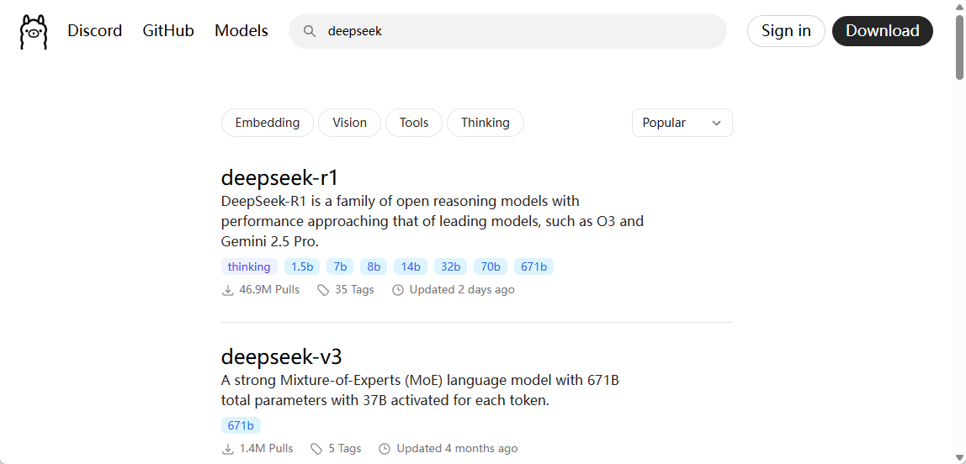Open the deepseek-v3 model page
Viewport: 966px width, 464px height.
[x=281, y=356]
